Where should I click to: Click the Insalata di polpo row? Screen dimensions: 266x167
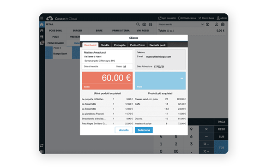pos(160,124)
